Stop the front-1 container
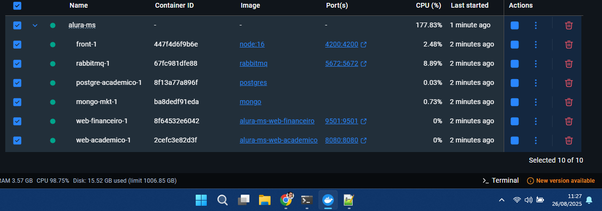602x211 pixels. [x=515, y=45]
